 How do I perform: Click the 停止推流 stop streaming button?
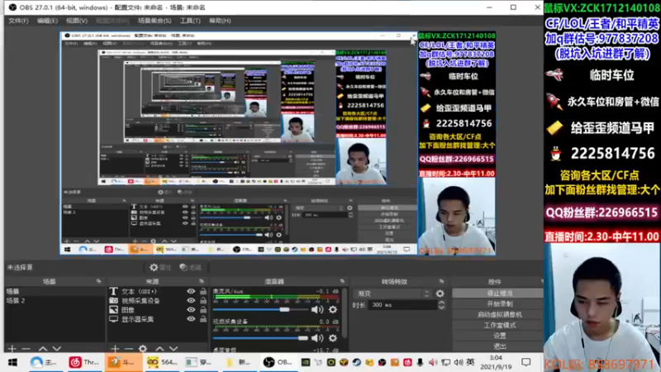[499, 293]
